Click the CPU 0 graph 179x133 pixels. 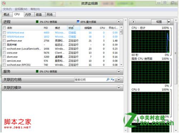(x=150, y=103)
